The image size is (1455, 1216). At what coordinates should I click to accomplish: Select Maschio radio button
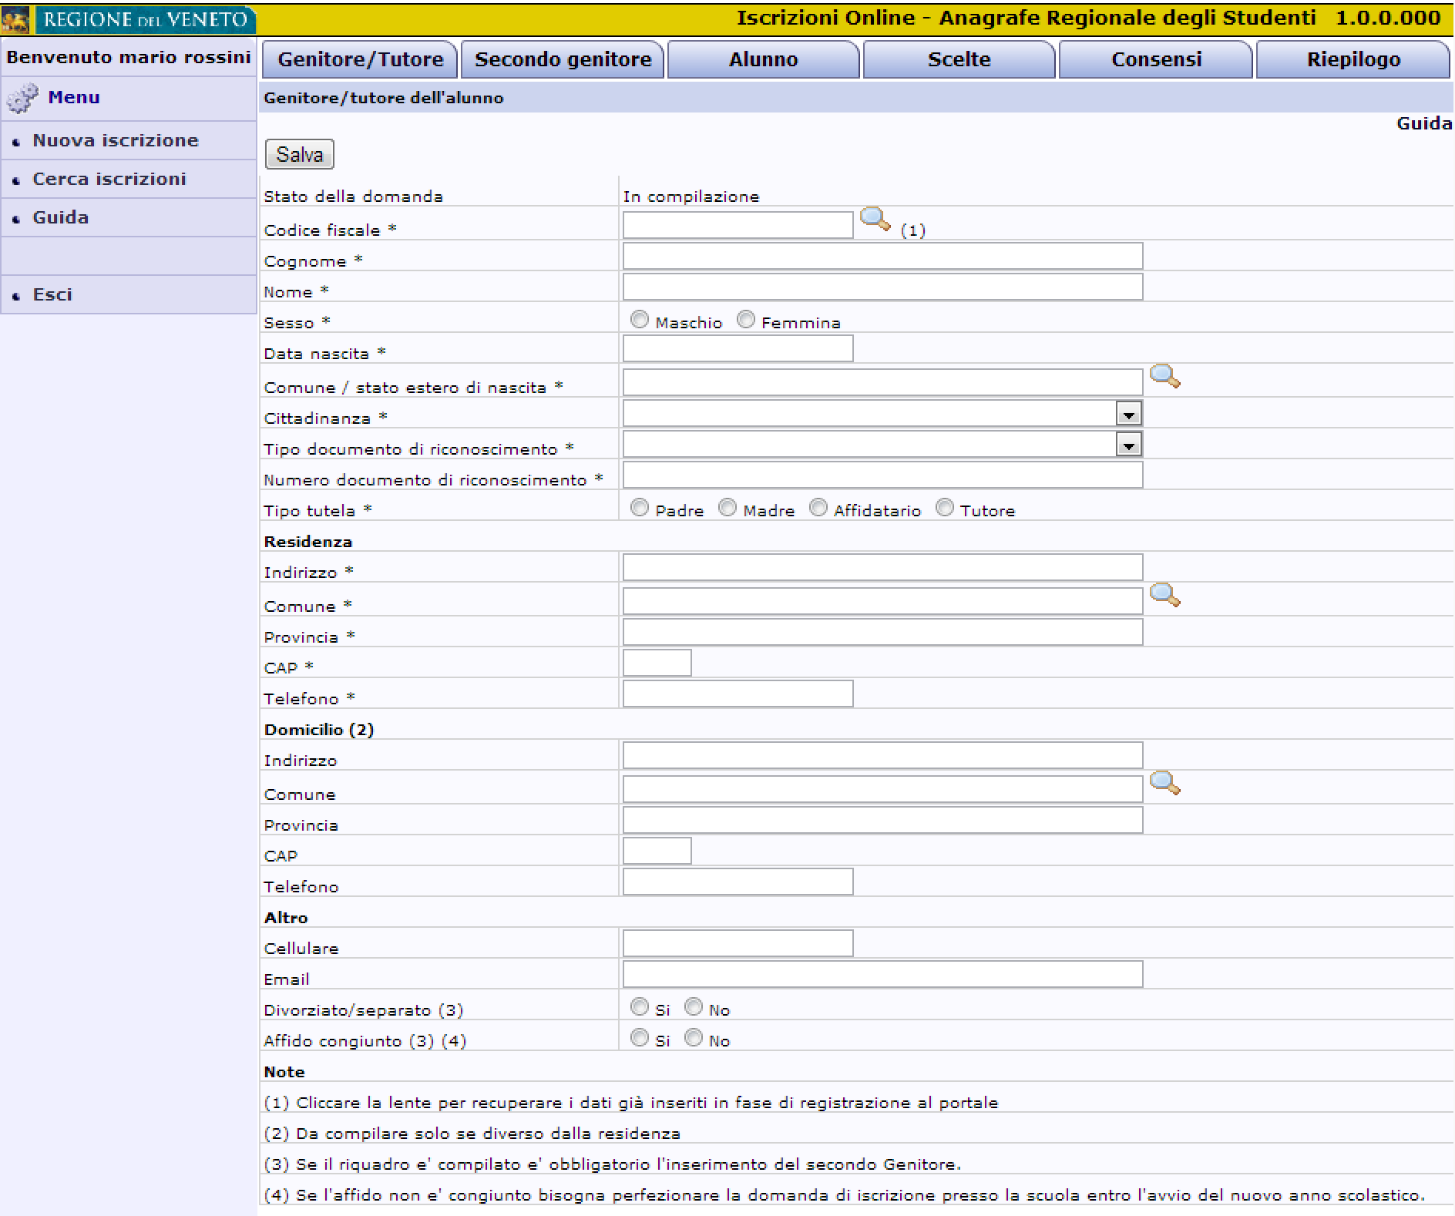[x=639, y=320]
